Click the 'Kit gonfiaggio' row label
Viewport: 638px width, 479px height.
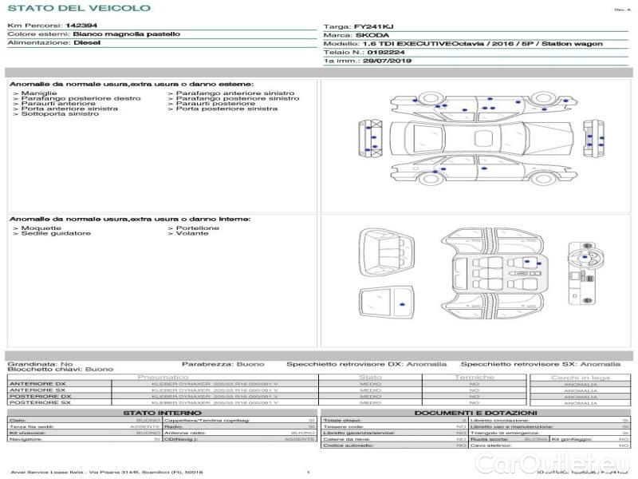(x=572, y=440)
